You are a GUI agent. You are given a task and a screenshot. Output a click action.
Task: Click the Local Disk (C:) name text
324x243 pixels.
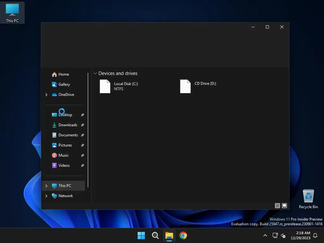126,84
